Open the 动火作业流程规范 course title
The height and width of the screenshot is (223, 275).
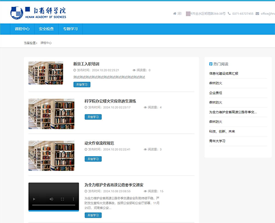click(99, 143)
